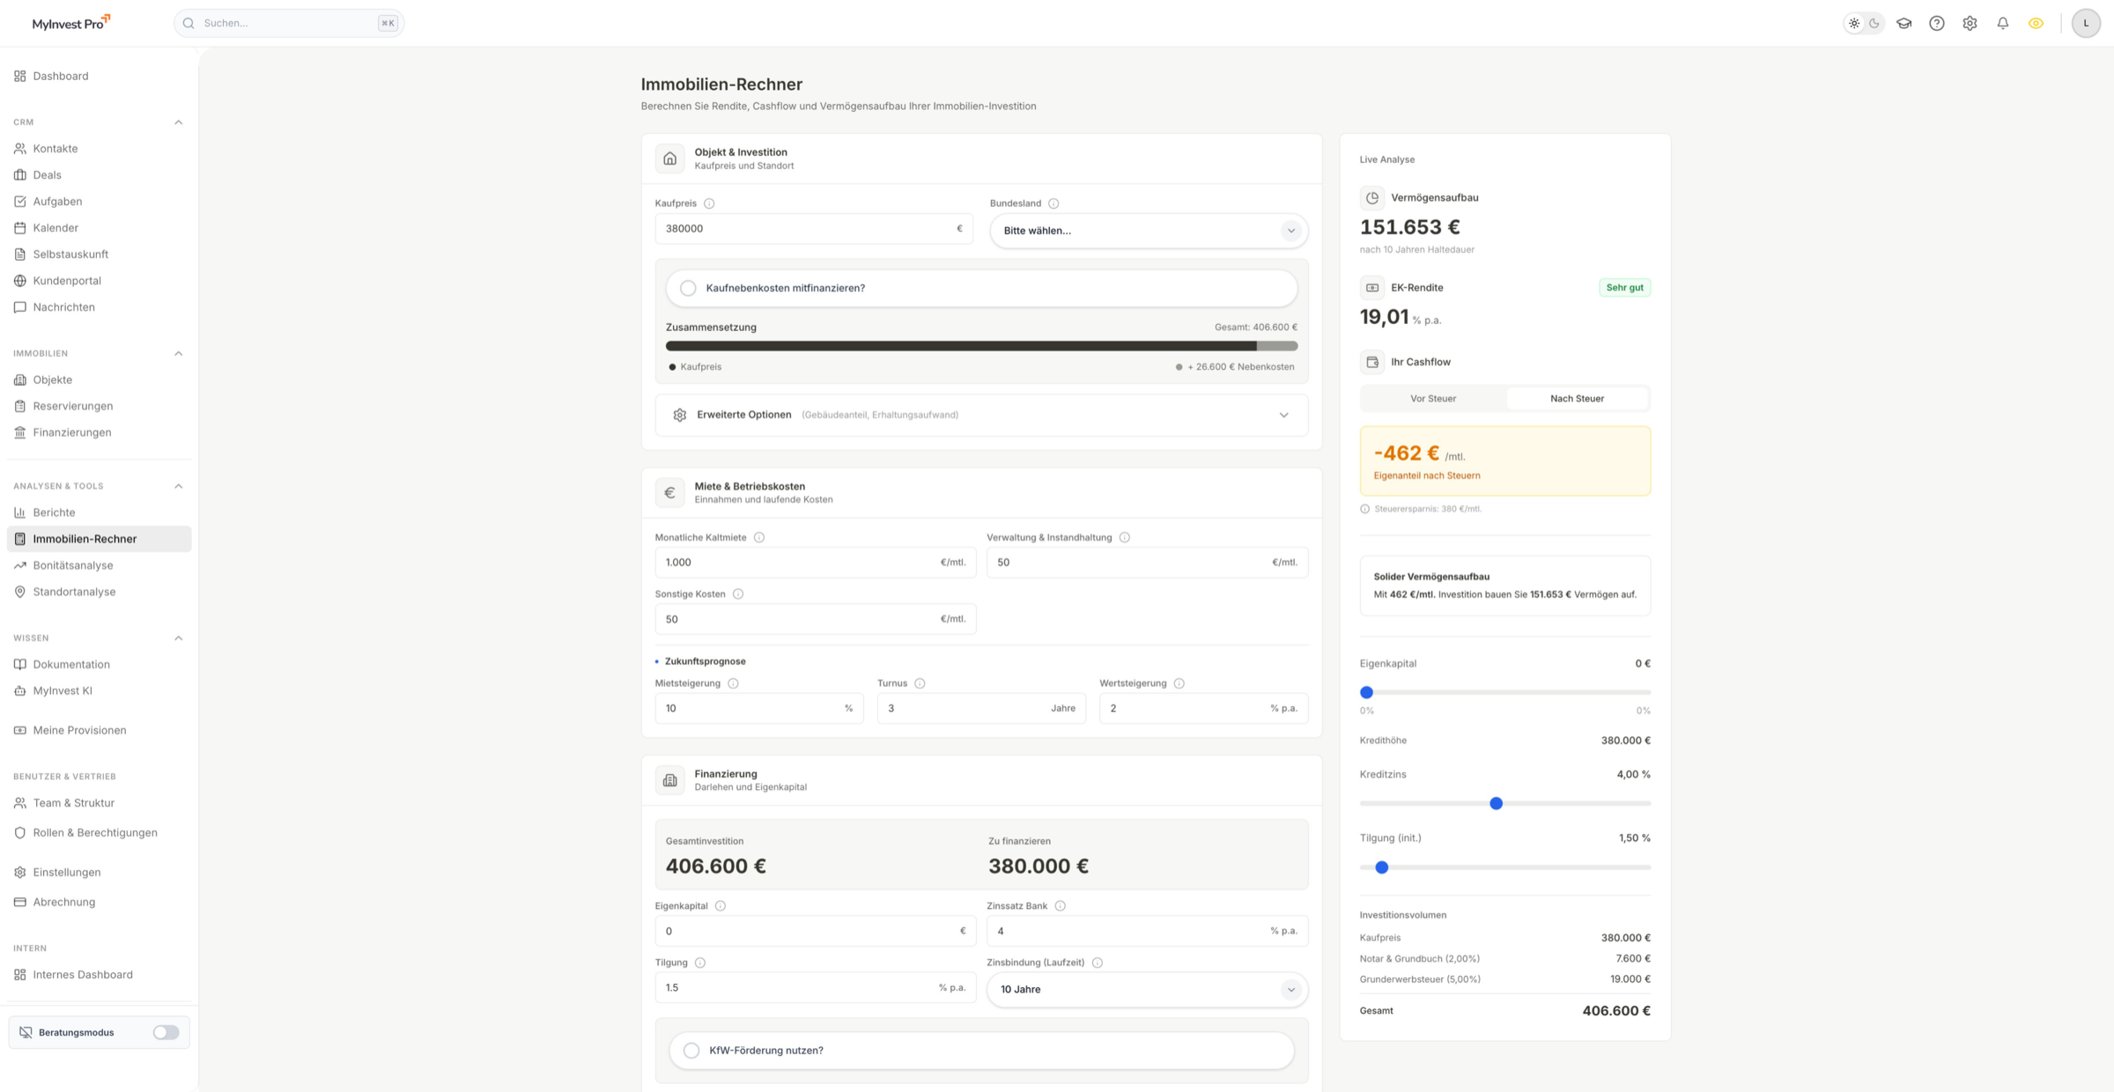Open the Bonitätsanalyse tool
This screenshot has width=2114, height=1092.
[73, 564]
